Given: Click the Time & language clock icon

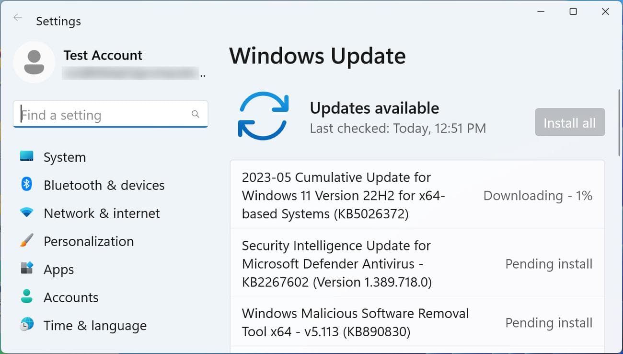Looking at the screenshot, I should (x=27, y=325).
